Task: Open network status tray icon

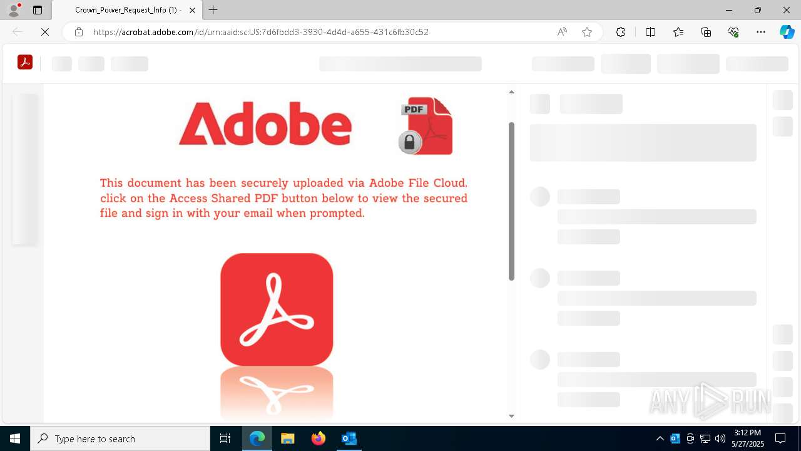Action: [705, 438]
